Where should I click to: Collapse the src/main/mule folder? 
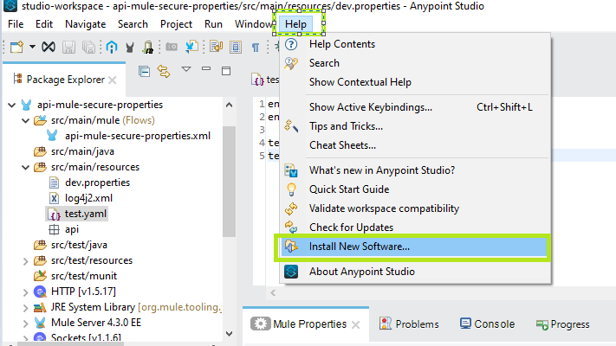(26, 120)
